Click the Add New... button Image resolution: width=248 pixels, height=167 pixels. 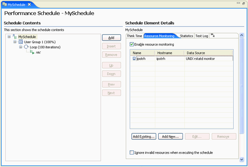coord(170,137)
